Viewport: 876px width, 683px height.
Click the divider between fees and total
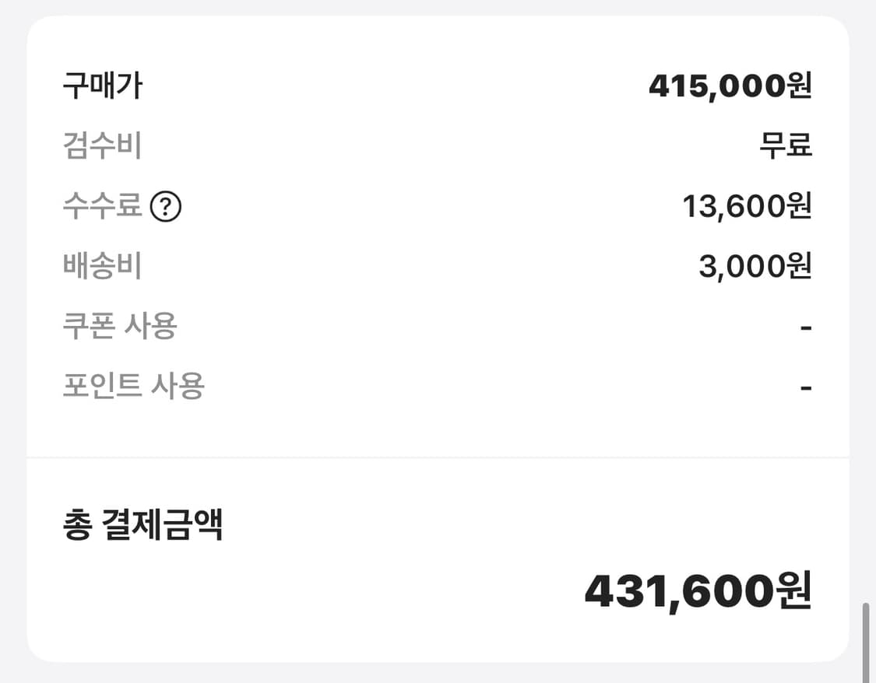tap(438, 458)
